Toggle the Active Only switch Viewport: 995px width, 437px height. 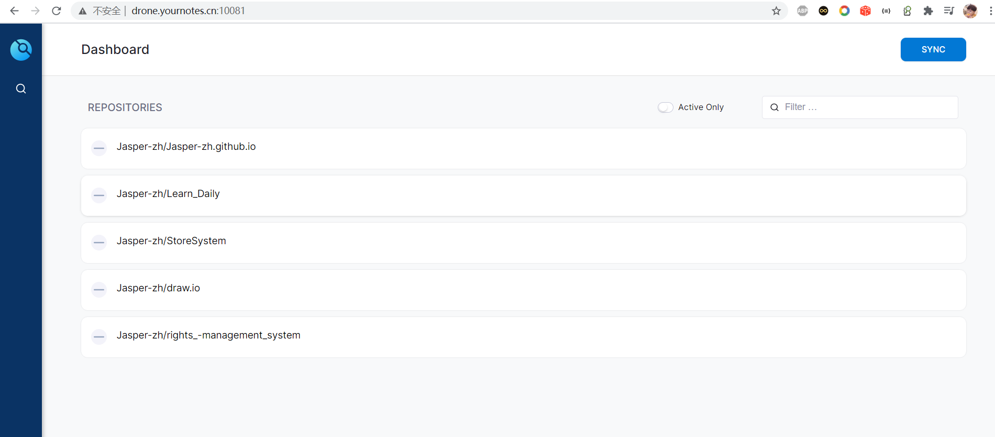click(x=665, y=107)
